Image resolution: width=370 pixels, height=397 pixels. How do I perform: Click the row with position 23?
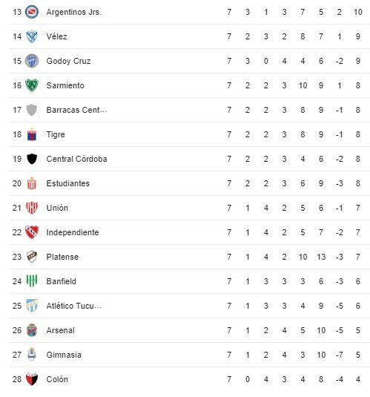(190, 257)
